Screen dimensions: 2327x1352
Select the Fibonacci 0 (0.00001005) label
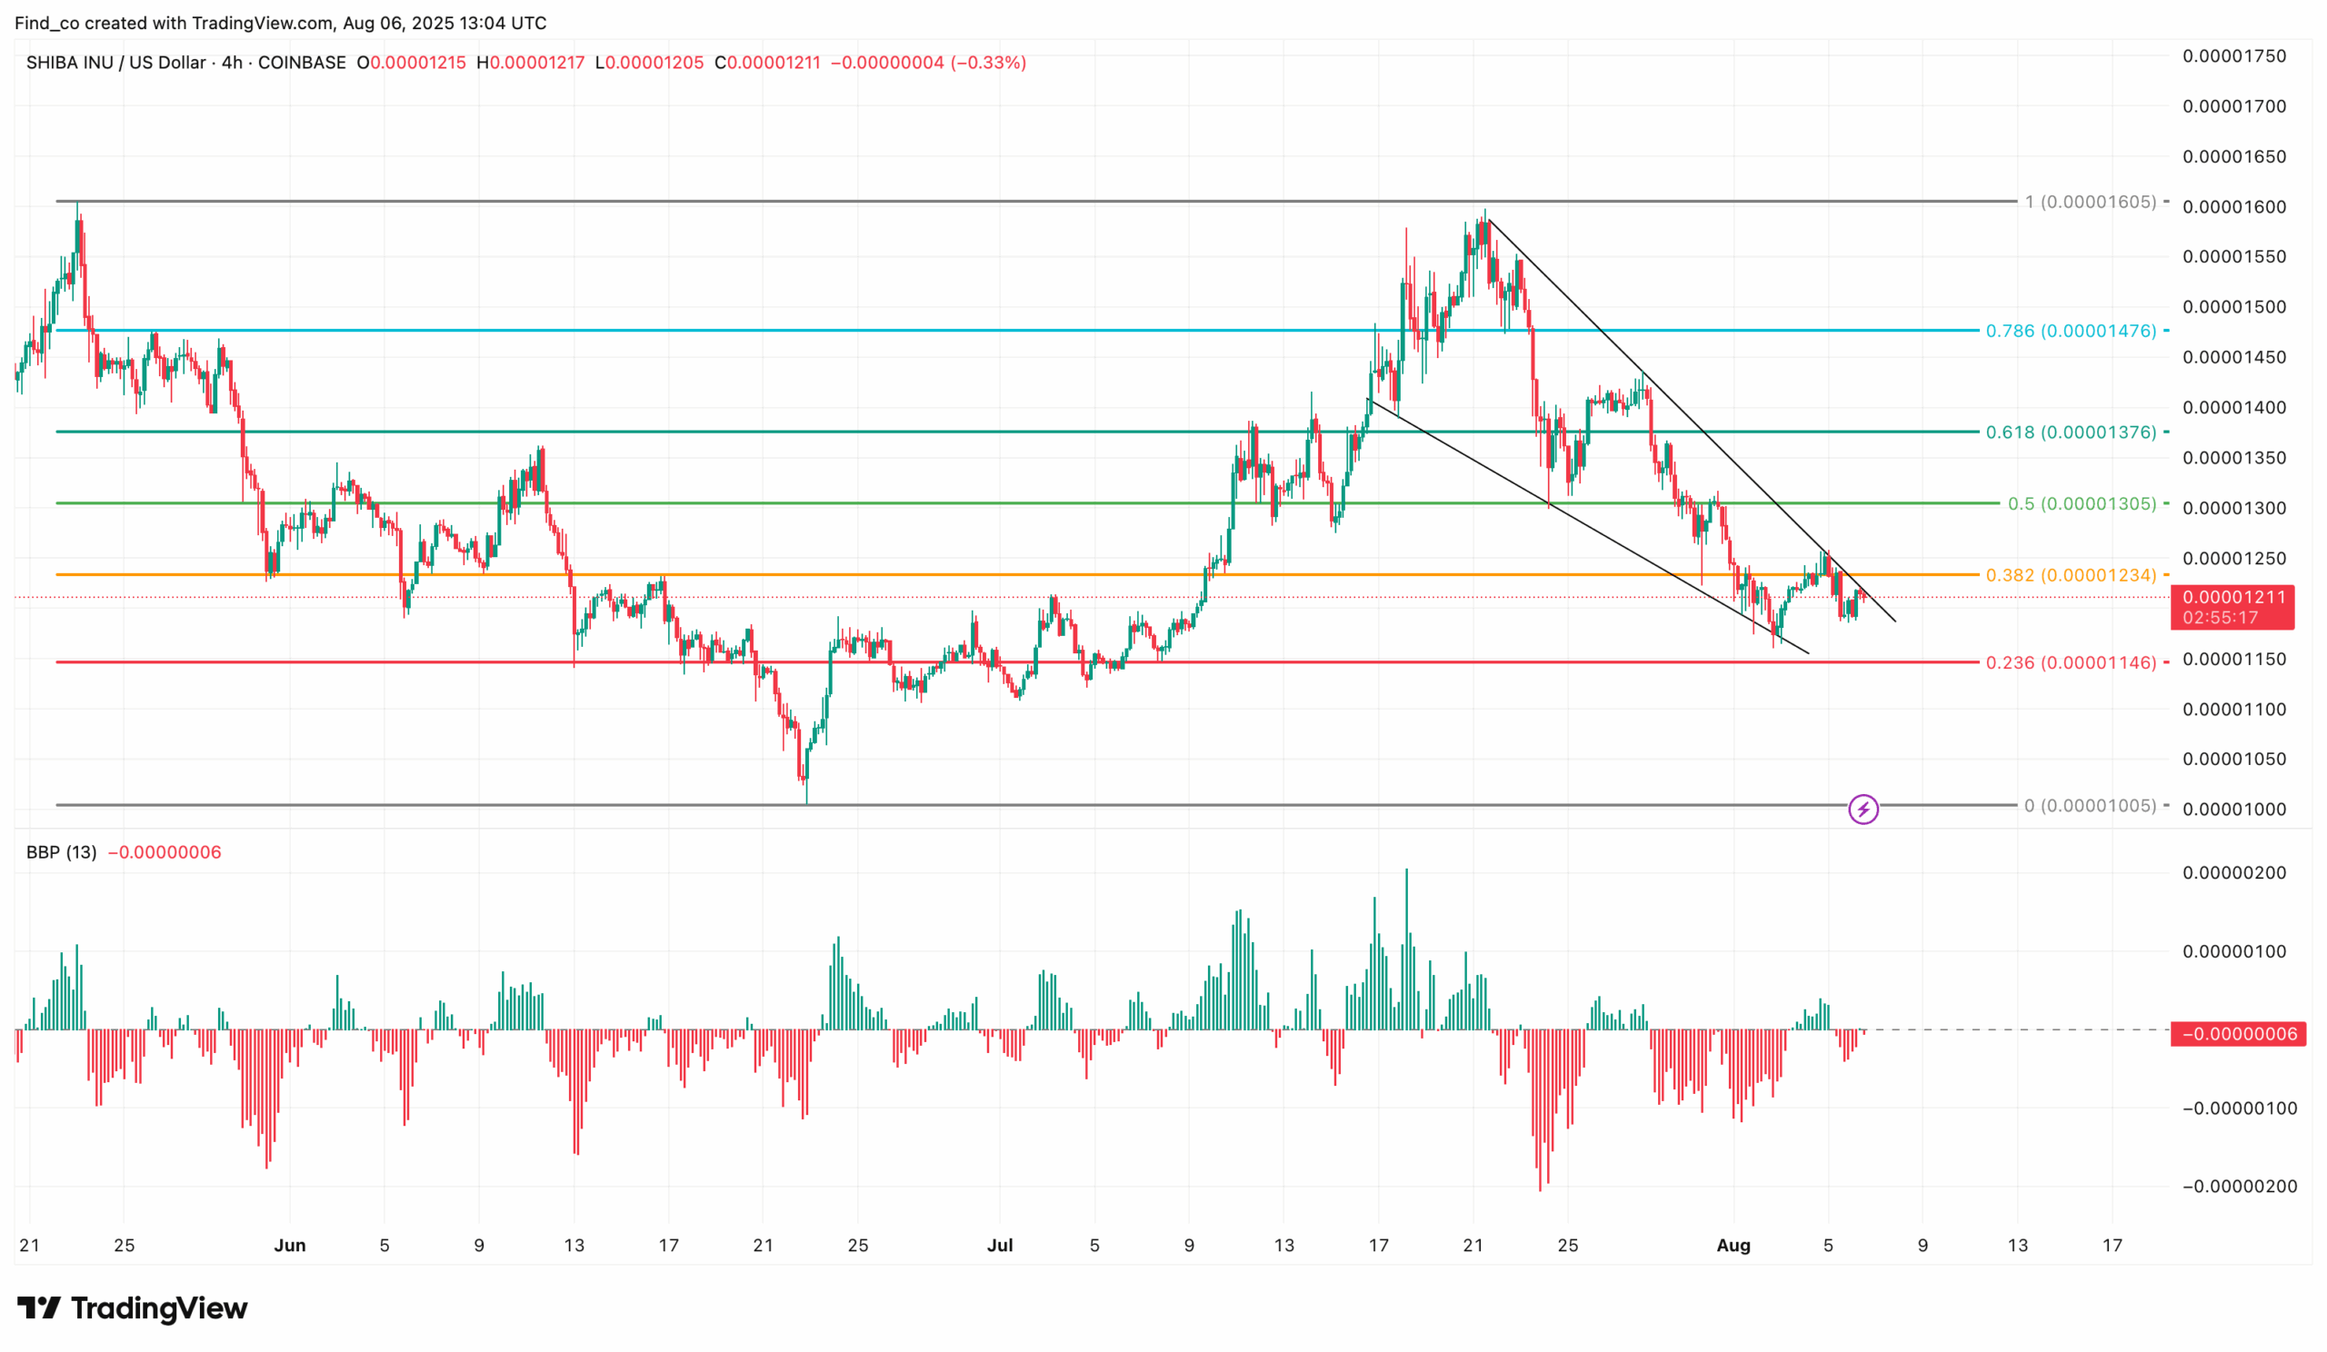coord(2091,806)
